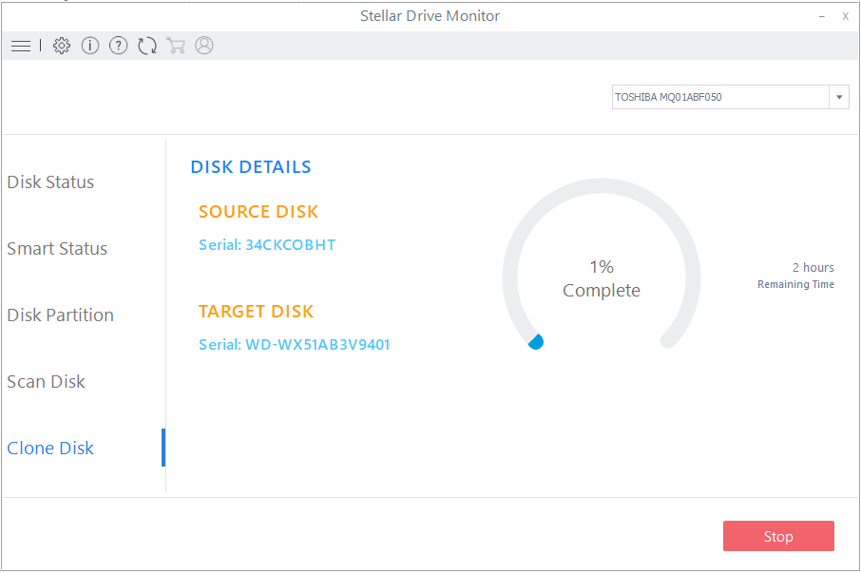Expand the drive selector dropdown arrow
Image resolution: width=861 pixels, height=573 pixels.
(839, 97)
